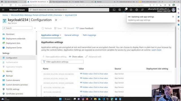Click the Refresh toolbar button
181x101 pixels.
47,28
